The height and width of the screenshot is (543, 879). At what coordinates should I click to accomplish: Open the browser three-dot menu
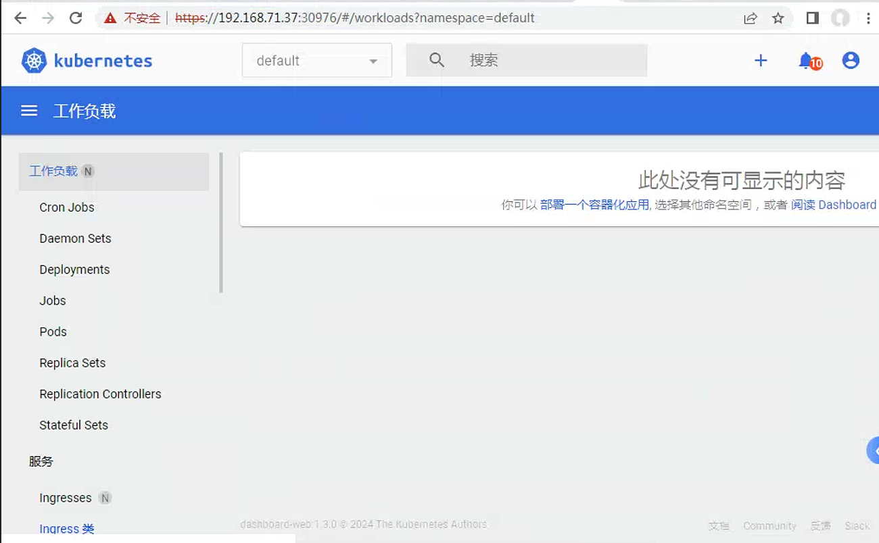[869, 18]
